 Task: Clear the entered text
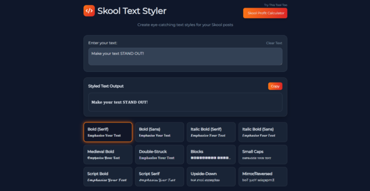tap(274, 43)
